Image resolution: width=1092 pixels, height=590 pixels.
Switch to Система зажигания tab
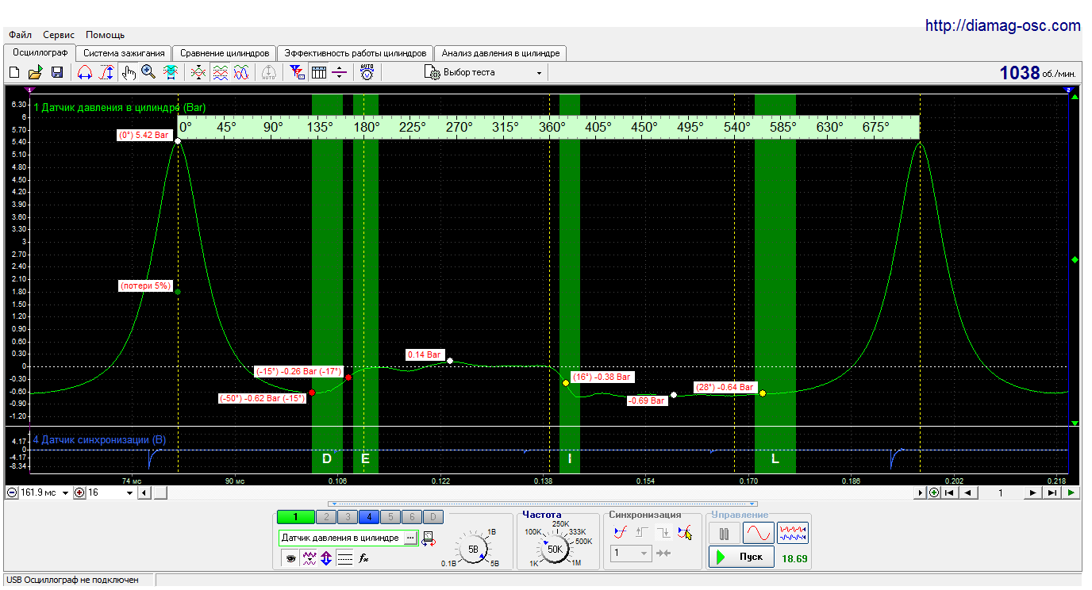pos(124,53)
